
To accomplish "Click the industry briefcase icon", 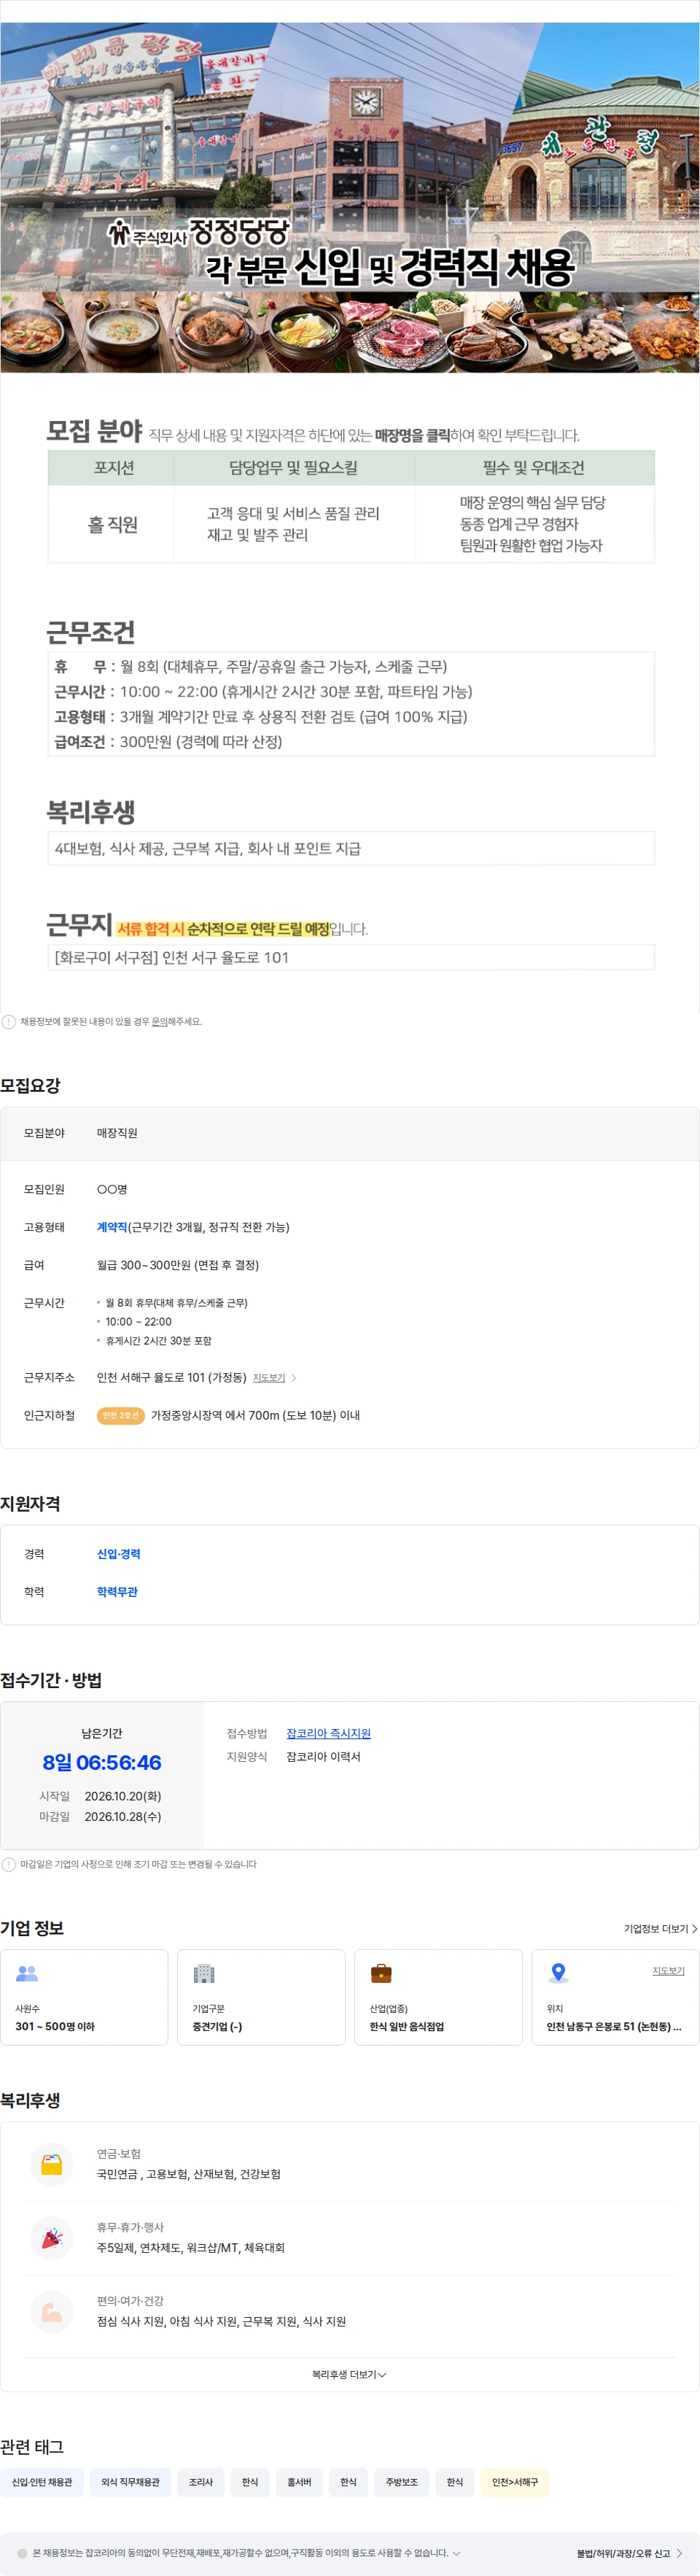I will coord(381,1973).
